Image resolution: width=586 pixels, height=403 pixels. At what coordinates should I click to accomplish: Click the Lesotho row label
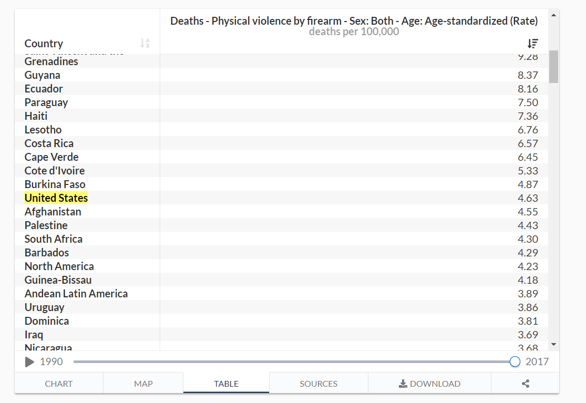tap(43, 130)
